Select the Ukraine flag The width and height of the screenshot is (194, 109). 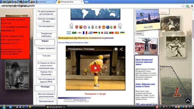click(122, 33)
